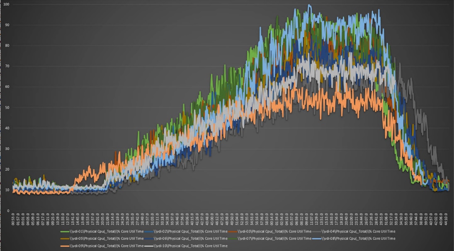Click the vdi-06 Core Util Time legend label

click(x=191, y=239)
